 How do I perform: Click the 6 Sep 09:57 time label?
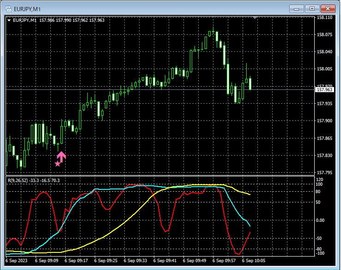(x=224, y=261)
